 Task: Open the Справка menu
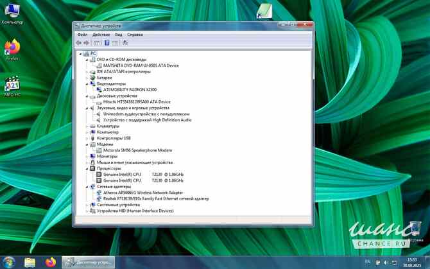point(135,35)
